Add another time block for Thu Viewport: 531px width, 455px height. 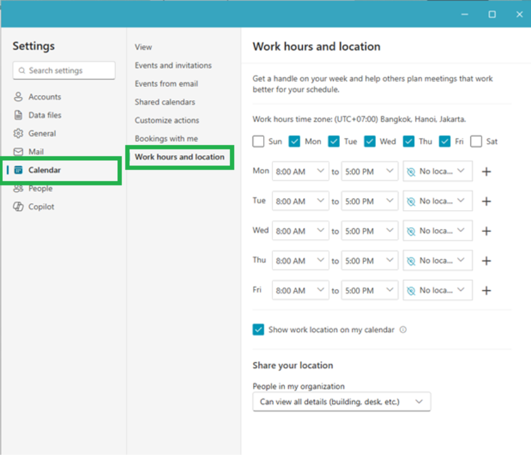coord(486,261)
